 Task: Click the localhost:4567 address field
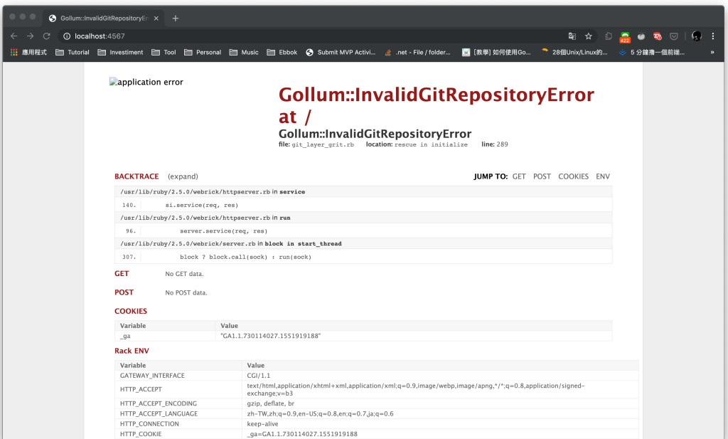pyautogui.click(x=100, y=36)
